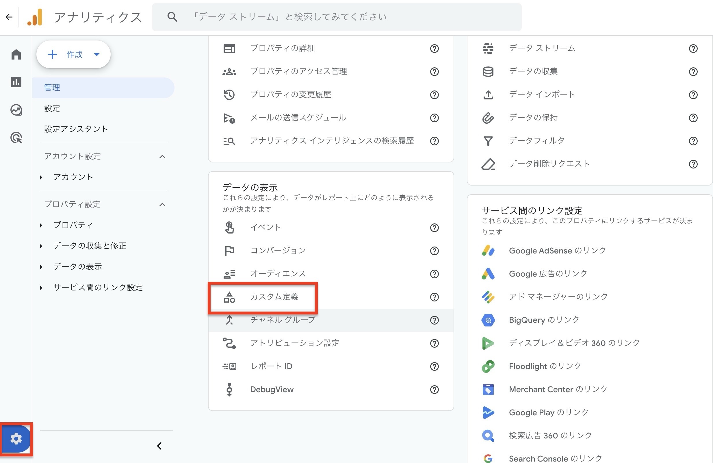Collapse the アカウント設定 section chevron

[x=162, y=156]
